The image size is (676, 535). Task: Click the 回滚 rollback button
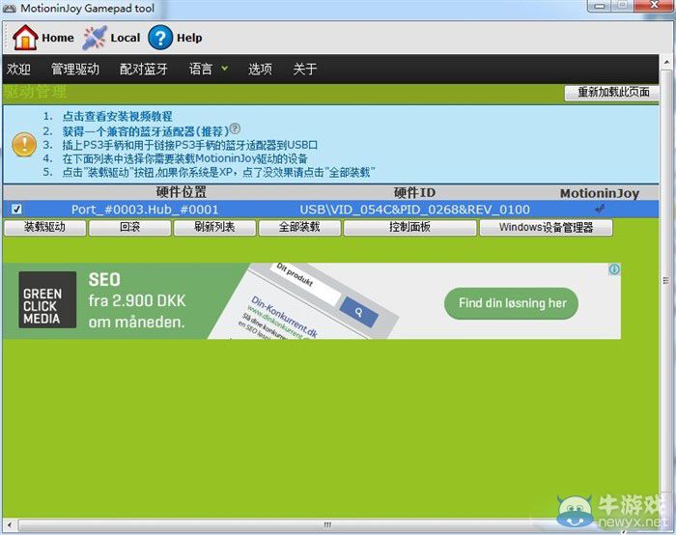[x=129, y=227]
